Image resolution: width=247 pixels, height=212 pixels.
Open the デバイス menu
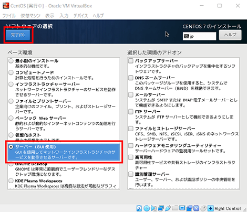tap(80, 16)
